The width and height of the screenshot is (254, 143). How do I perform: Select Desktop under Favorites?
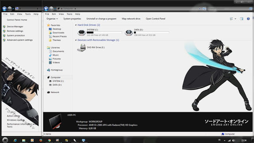click(x=57, y=29)
